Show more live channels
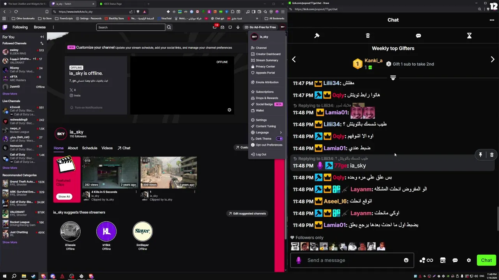 10,168
